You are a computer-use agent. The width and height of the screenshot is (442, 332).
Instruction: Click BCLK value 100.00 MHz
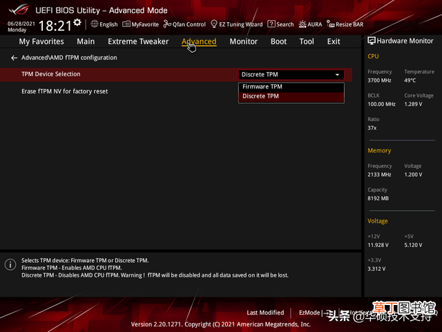381,104
